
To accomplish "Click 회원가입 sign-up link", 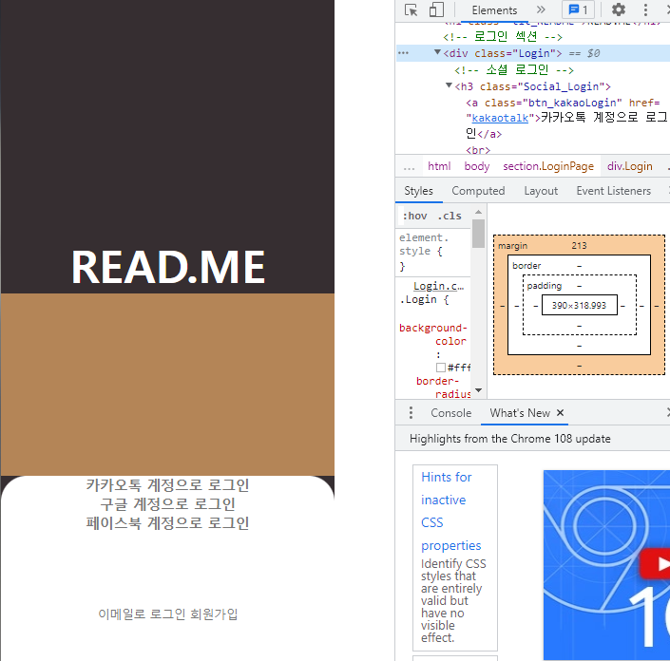I will coord(214,614).
